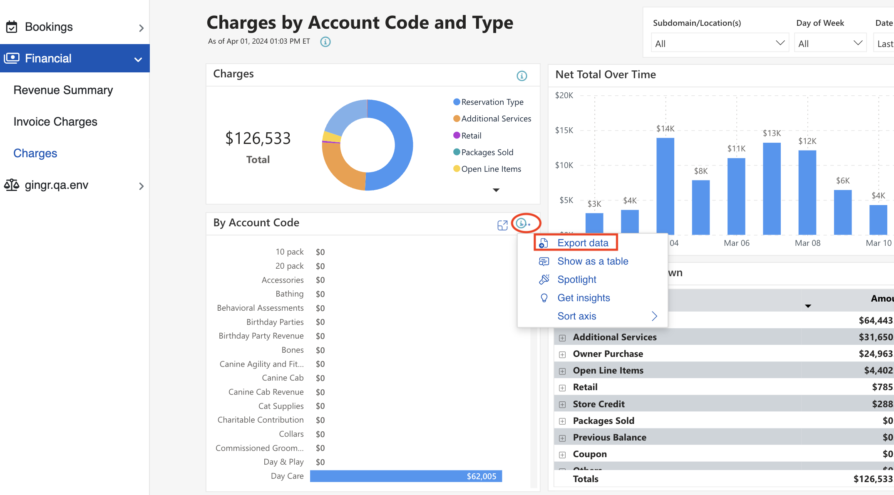Click the Spotlight icon in menu
Screen dimensions: 894x495
pos(544,280)
